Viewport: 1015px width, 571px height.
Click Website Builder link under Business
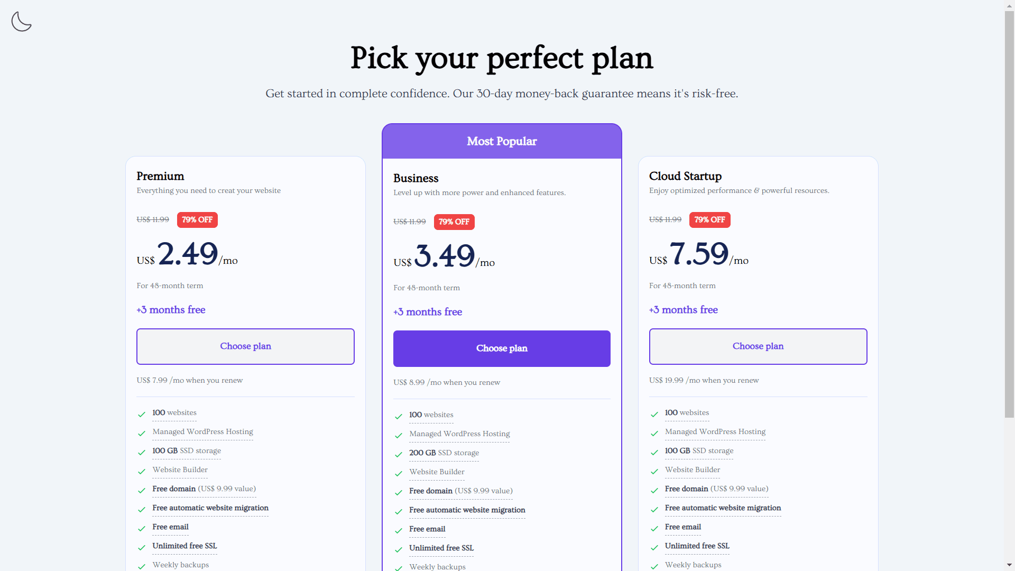coord(437,472)
